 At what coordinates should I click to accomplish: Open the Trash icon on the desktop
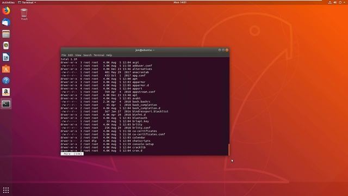coord(24,15)
